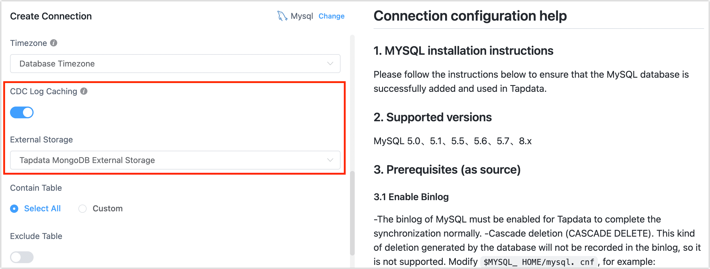Enable the Exclude Table switch
The width and height of the screenshot is (710, 269).
click(x=22, y=257)
